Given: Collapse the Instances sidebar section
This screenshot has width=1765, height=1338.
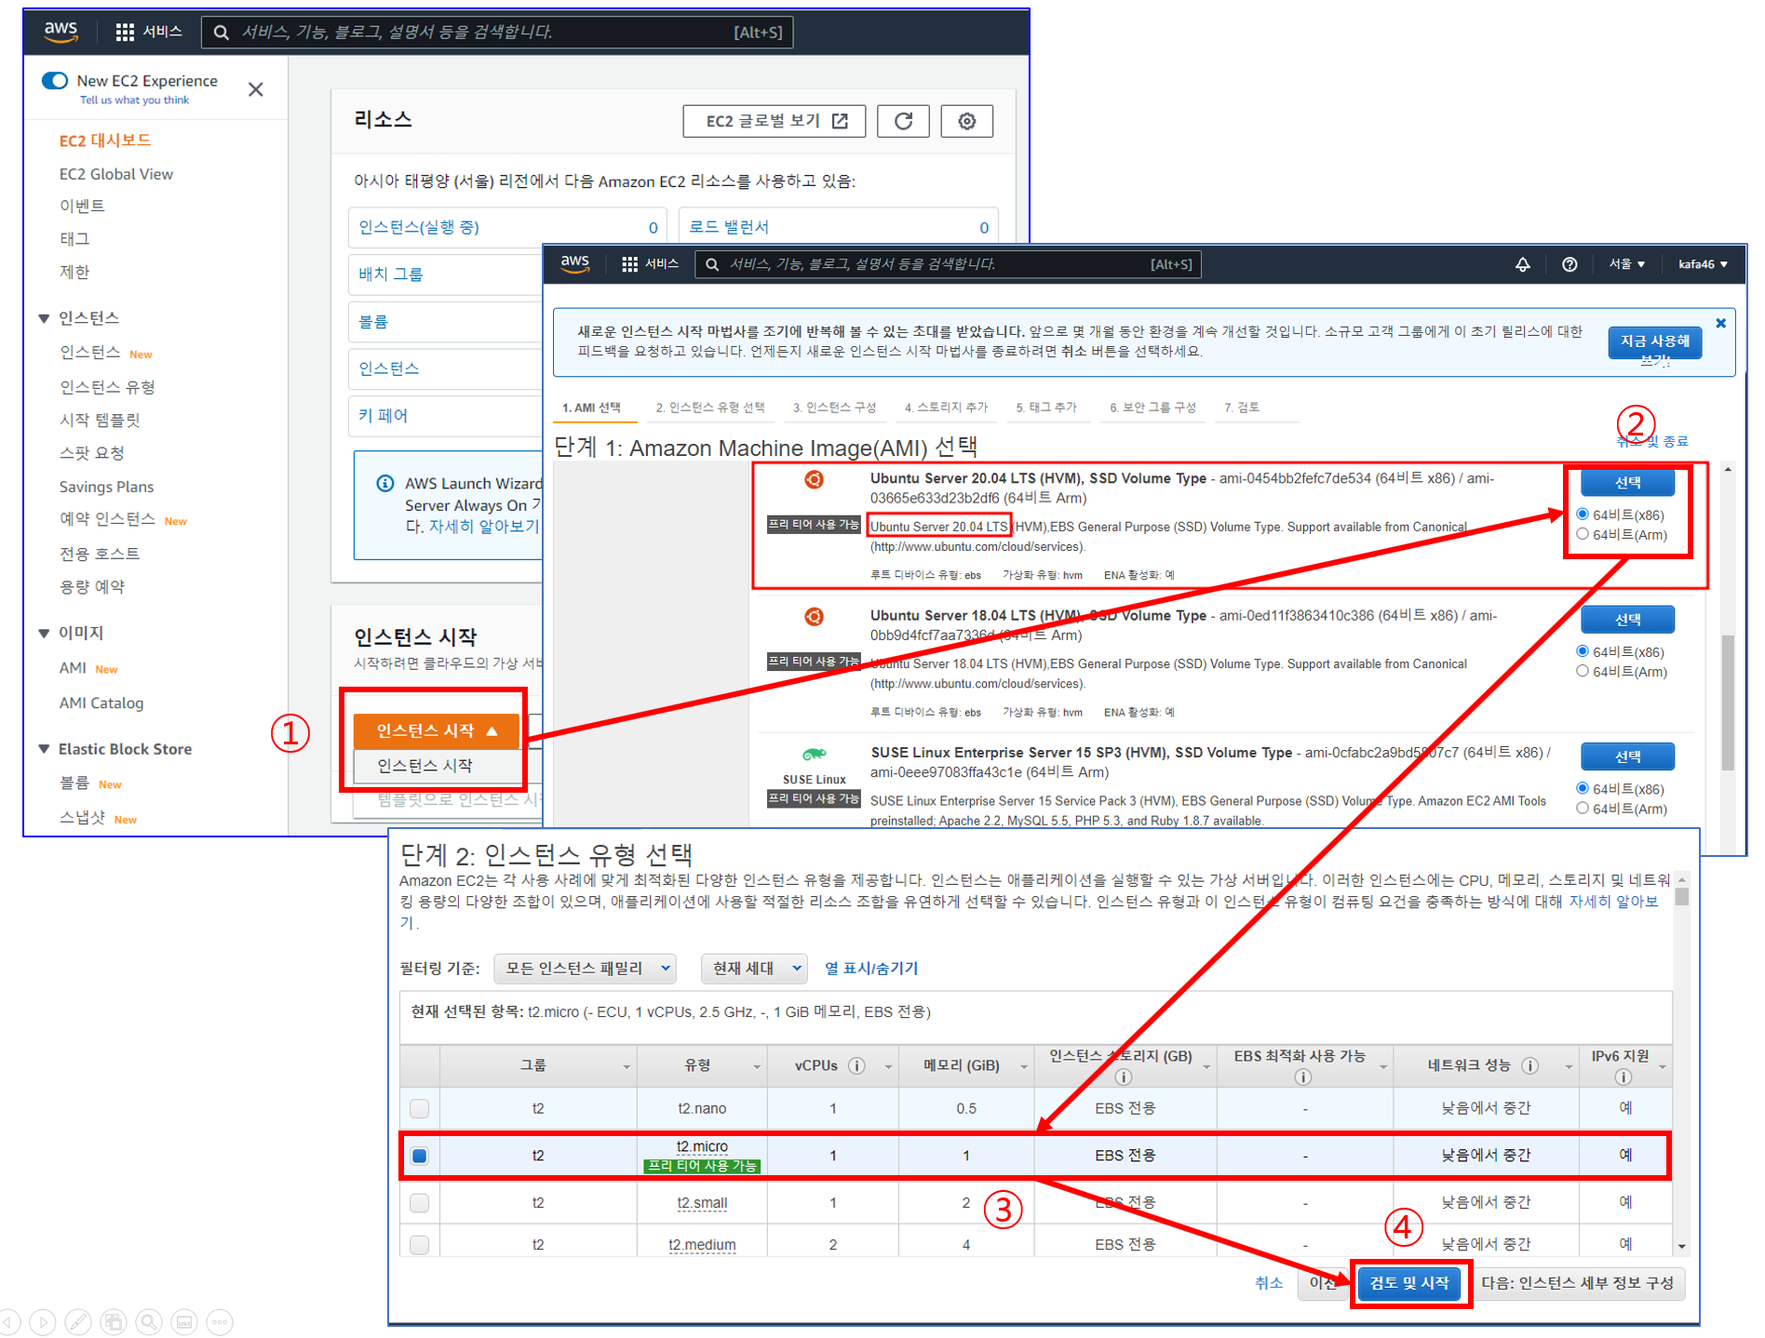Looking at the screenshot, I should point(44,318).
